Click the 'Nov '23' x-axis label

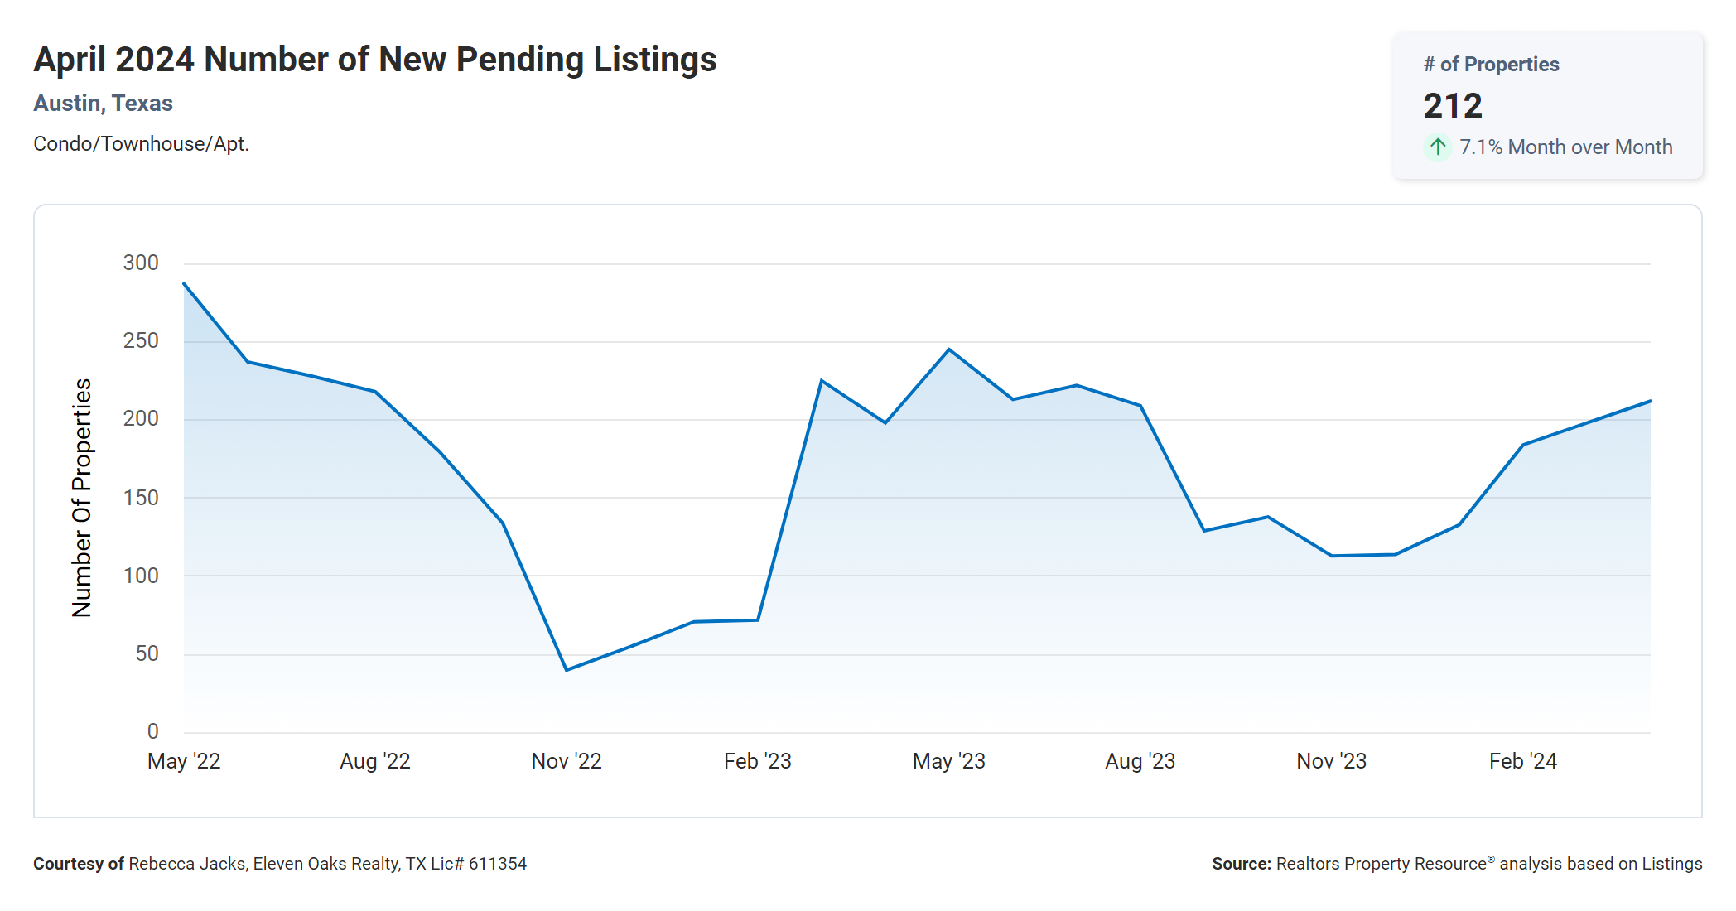pyautogui.click(x=1331, y=761)
